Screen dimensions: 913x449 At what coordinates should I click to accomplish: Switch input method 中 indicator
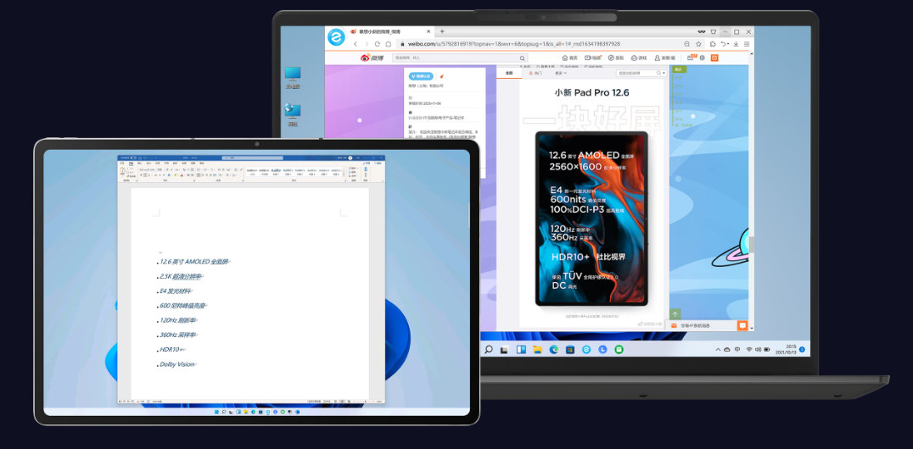(737, 350)
